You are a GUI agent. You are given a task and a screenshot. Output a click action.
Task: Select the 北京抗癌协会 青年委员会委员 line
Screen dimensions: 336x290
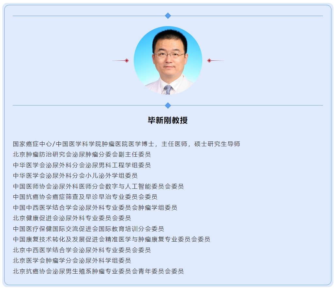(98, 271)
